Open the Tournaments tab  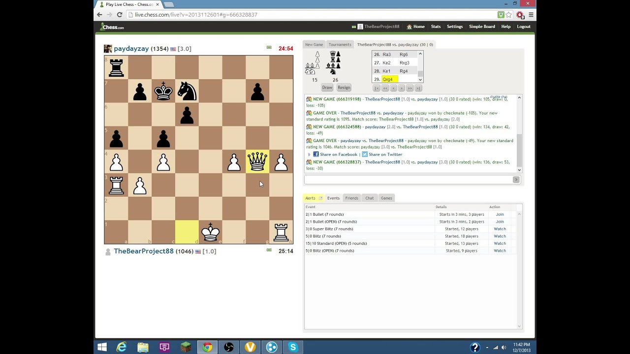tap(340, 44)
